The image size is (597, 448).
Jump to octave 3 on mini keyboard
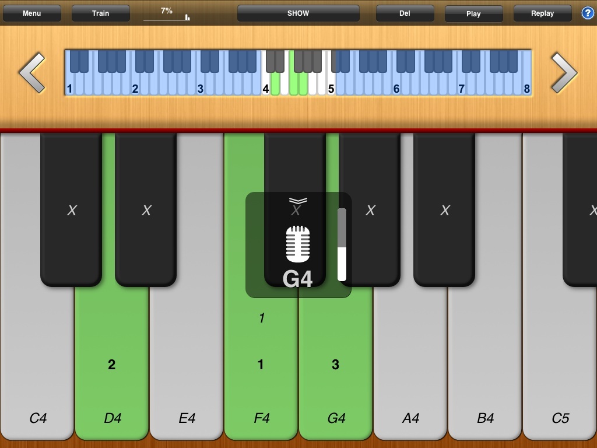click(201, 89)
